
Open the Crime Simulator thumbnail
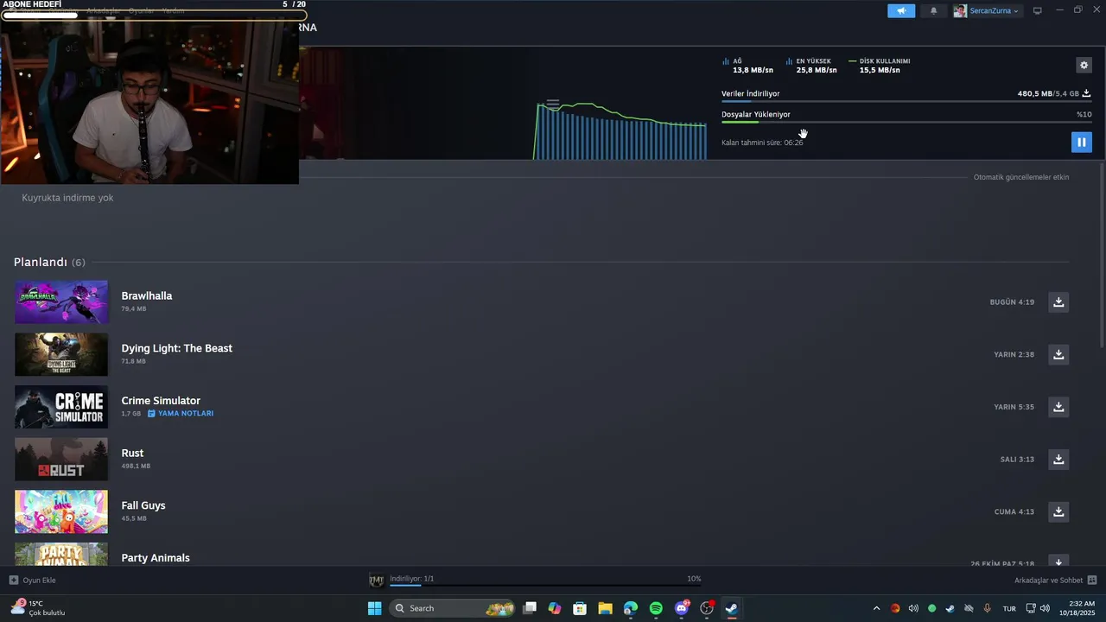tap(61, 407)
